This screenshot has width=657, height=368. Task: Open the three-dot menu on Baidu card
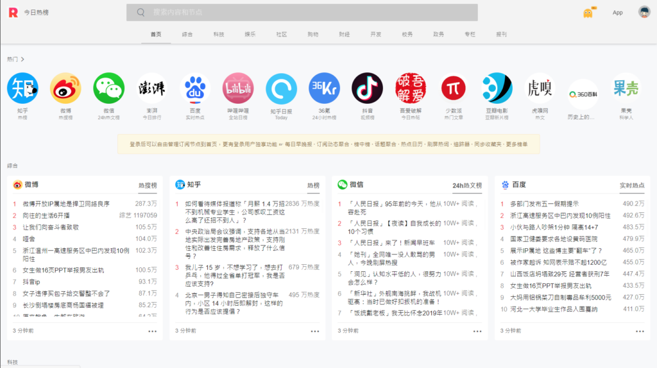tap(640, 331)
